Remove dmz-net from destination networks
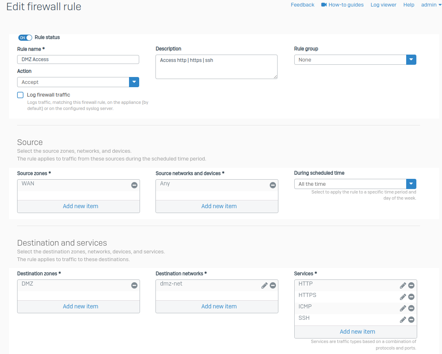 (273, 285)
